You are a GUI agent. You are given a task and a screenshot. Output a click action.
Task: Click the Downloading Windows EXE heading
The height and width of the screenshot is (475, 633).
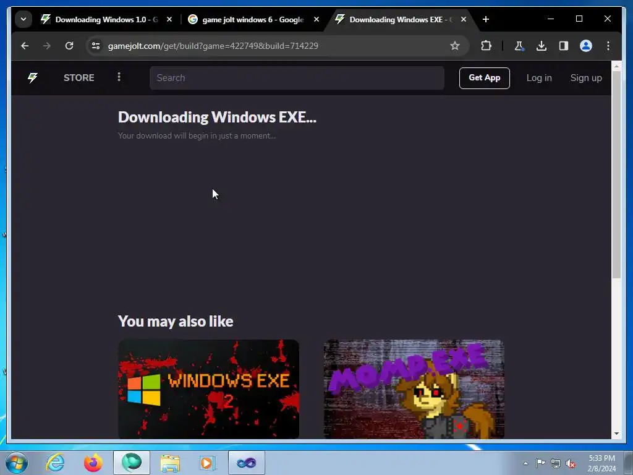pyautogui.click(x=217, y=117)
